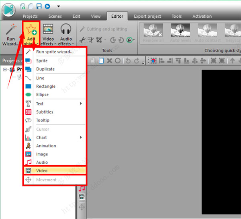Choose Line in the Add object menu
241x219 pixels.
(x=55, y=78)
